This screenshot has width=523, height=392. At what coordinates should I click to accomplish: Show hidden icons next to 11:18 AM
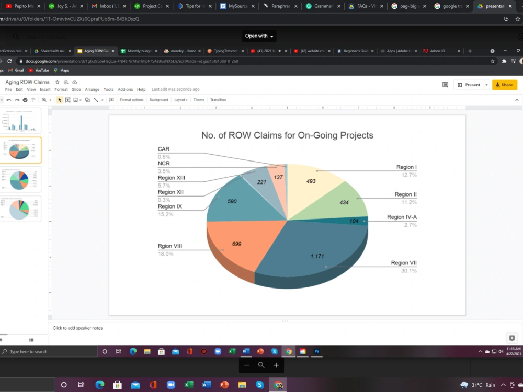[480, 351]
